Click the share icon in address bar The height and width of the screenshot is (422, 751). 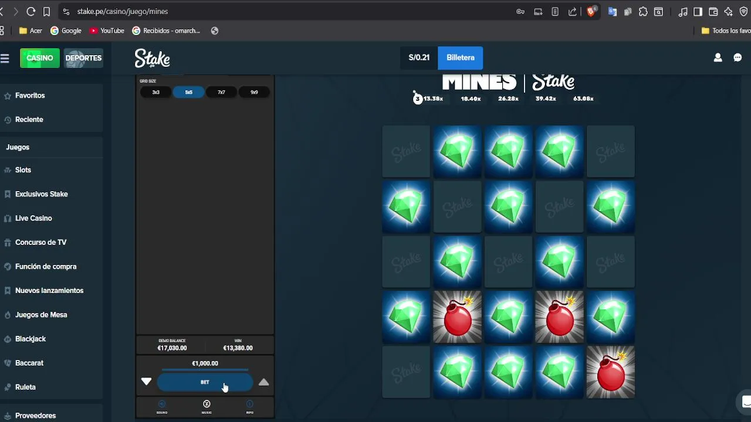click(572, 11)
